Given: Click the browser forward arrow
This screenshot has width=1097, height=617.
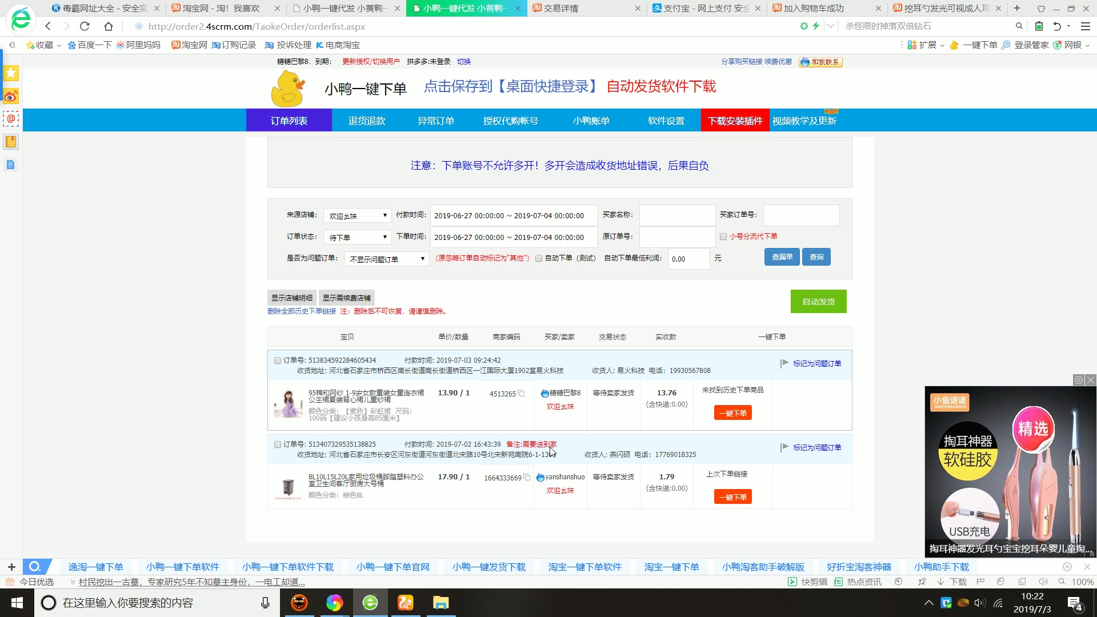Looking at the screenshot, I should 66,26.
